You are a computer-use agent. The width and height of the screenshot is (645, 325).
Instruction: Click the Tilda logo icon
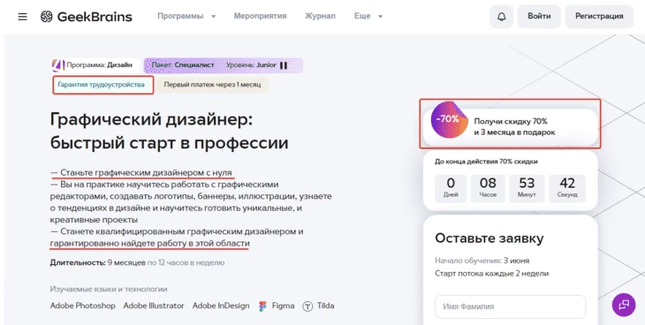coord(307,306)
